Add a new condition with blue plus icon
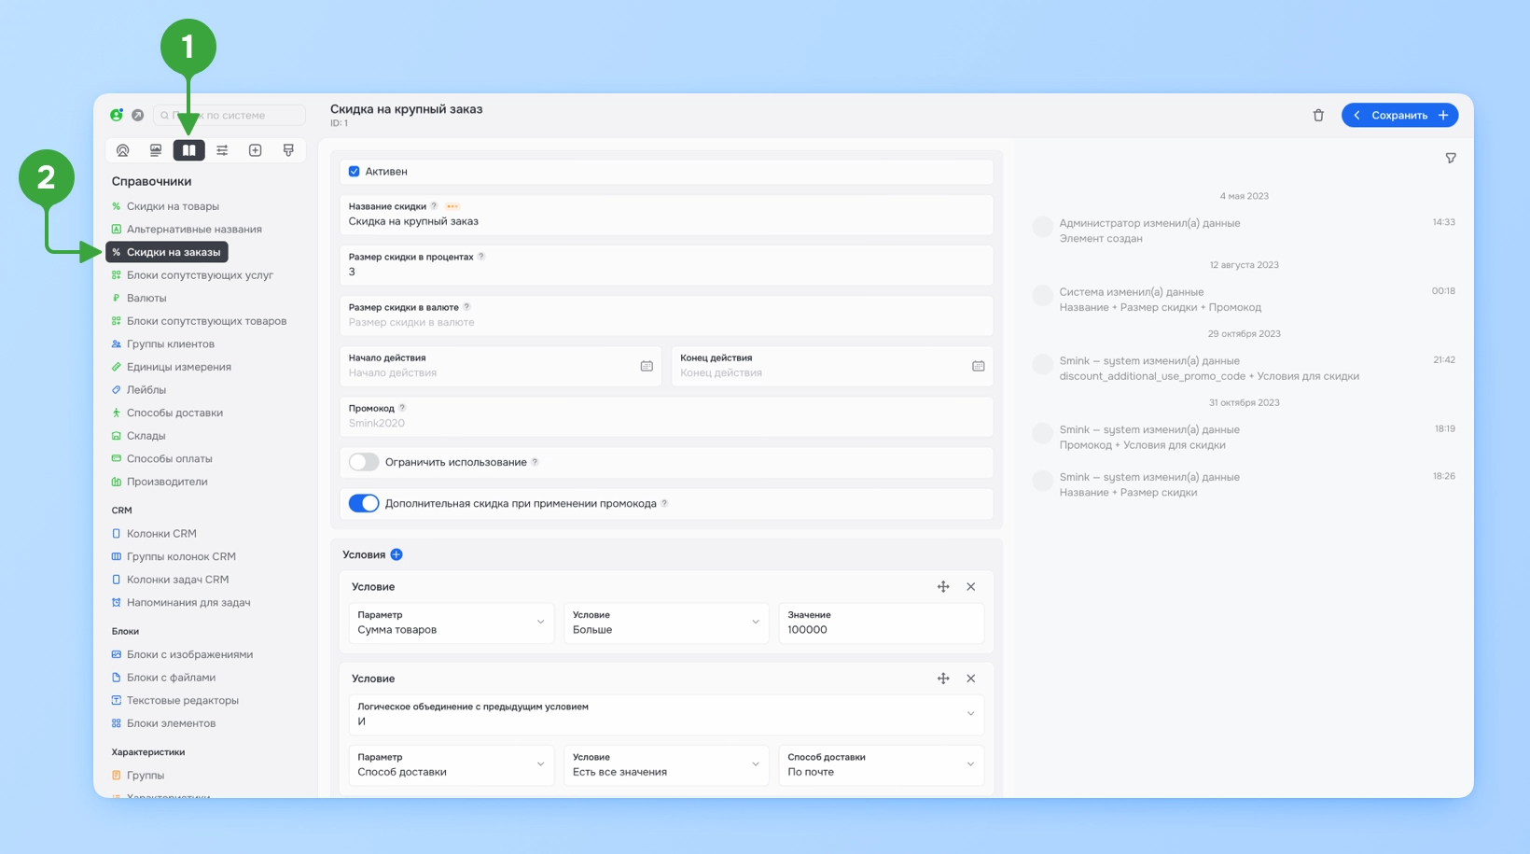 [x=396, y=554]
